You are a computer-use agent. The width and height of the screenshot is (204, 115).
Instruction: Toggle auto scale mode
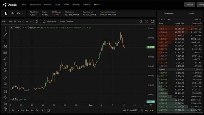152,110
